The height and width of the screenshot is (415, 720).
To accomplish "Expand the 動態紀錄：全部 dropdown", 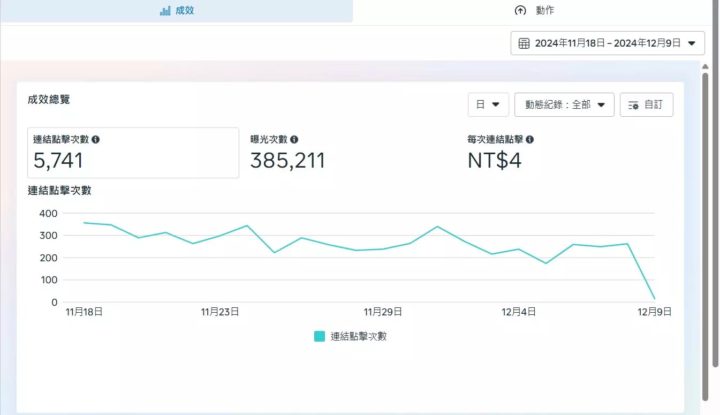I will pos(564,104).
